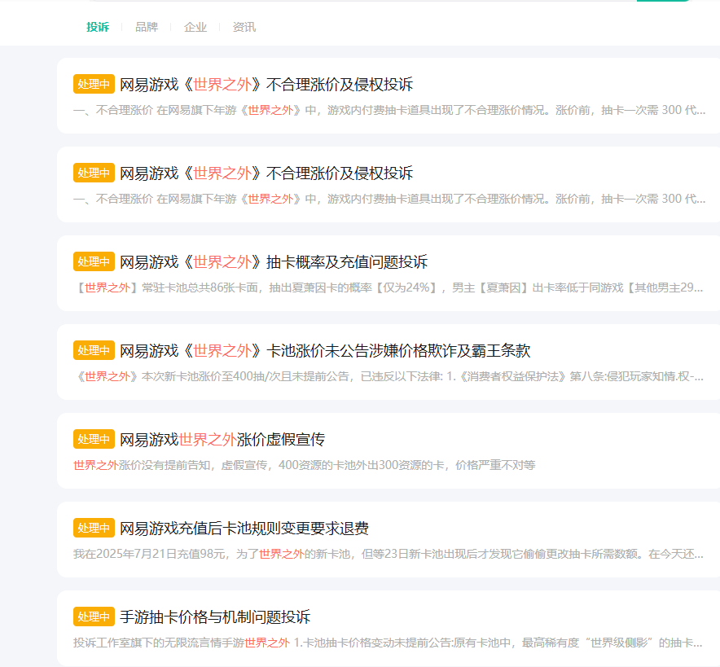Viewport: 720px width, 667px height.
Task: Open the 手游抽卡价格与机制问题投诉 title
Action: (215, 617)
